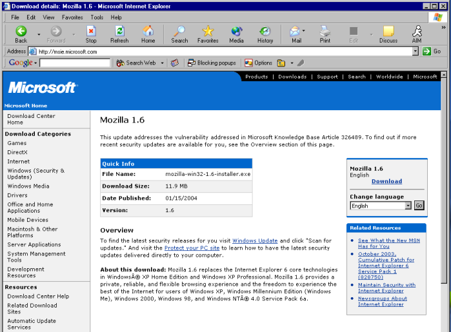Follow the Protect your PC site link
The height and width of the screenshot is (332, 451).
(192, 248)
